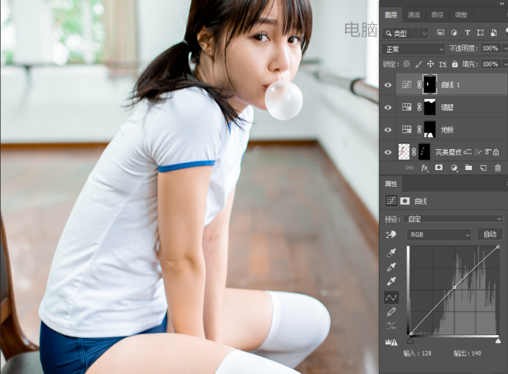Click the add layer mask icon
This screenshot has width=508, height=374.
click(x=439, y=167)
